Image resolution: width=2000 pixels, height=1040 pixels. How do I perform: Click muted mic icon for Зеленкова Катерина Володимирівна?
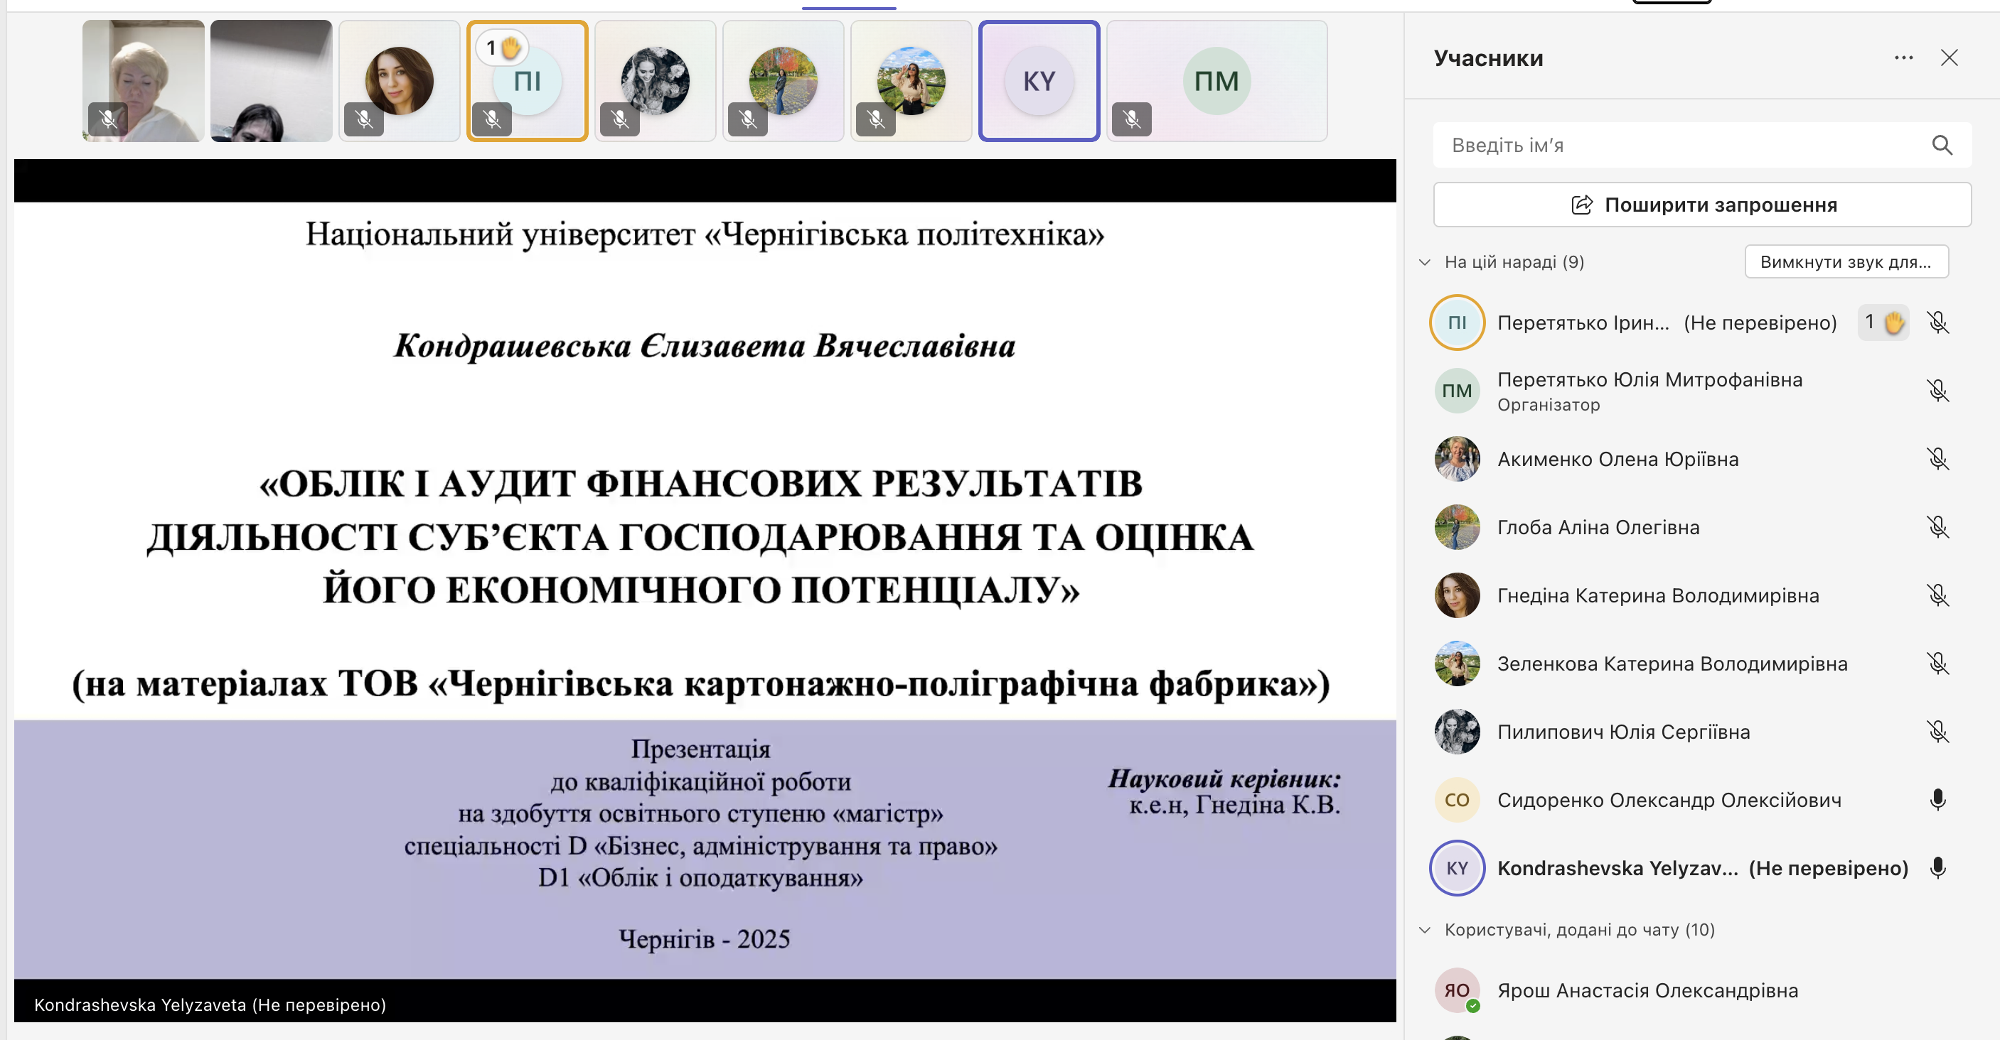1937,664
